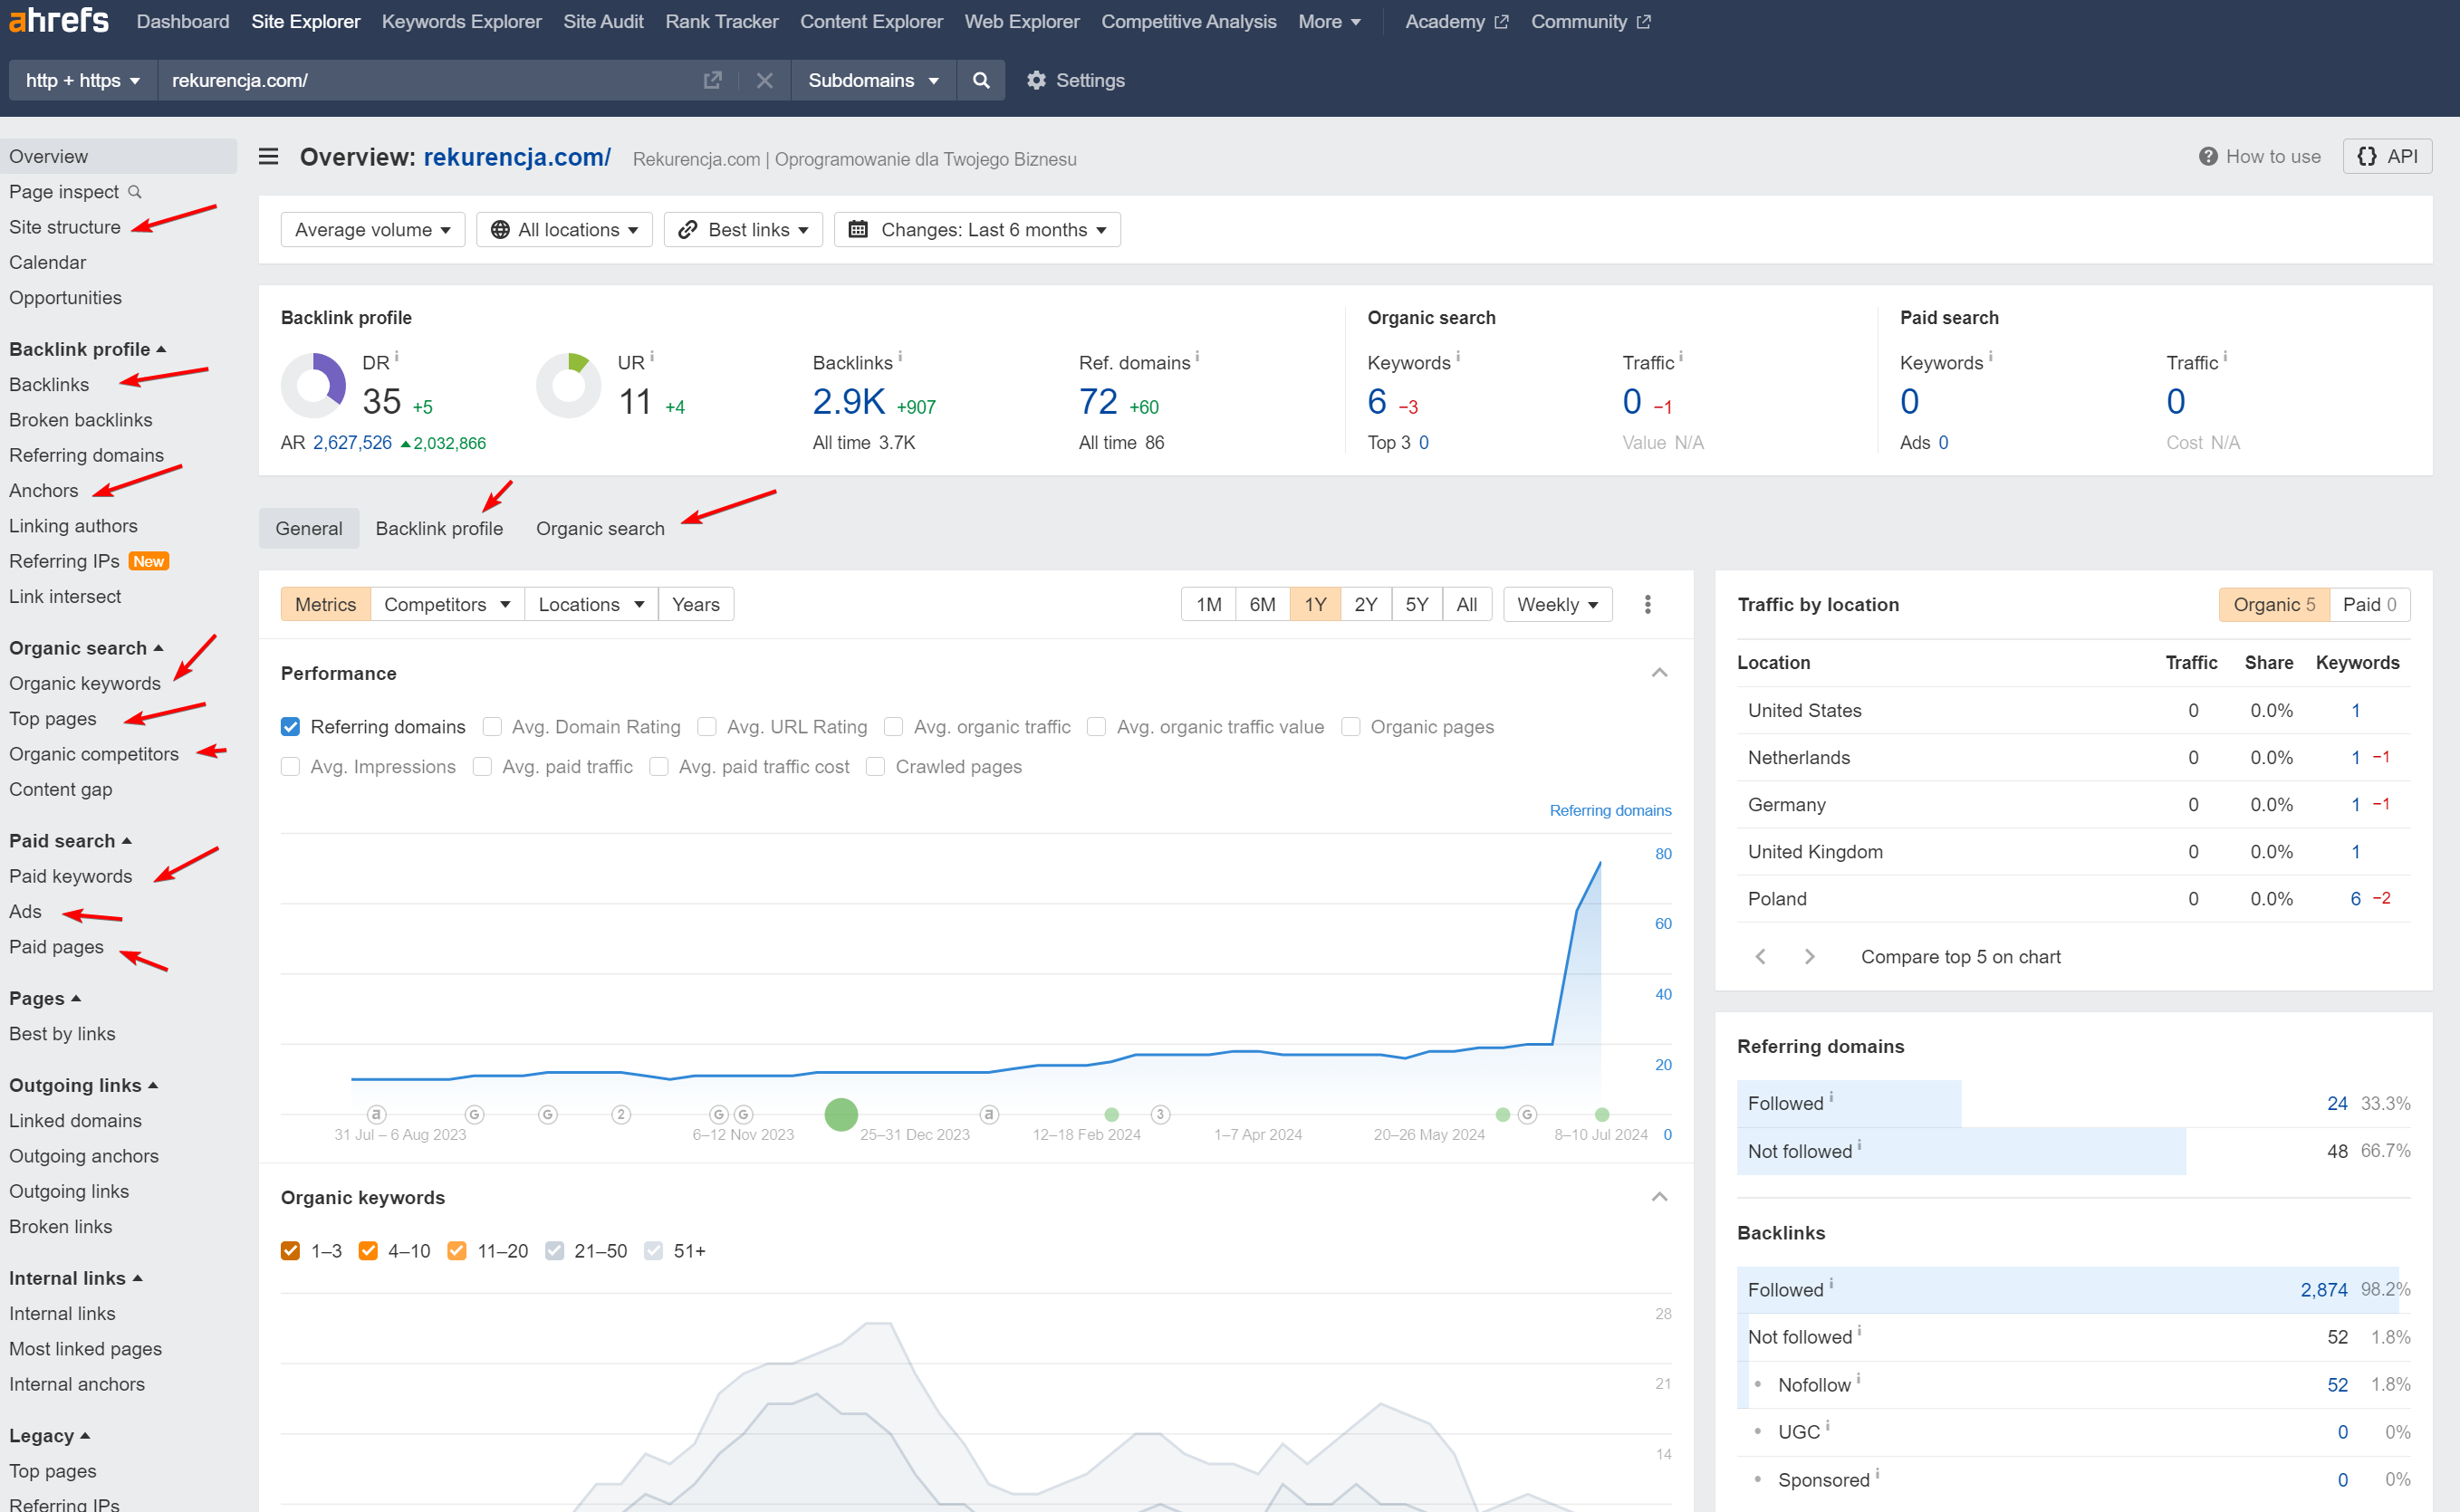Open the Changes: Last 6 months dropdown

(x=977, y=230)
